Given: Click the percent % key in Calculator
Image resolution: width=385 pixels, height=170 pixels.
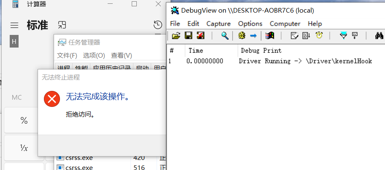Looking at the screenshot, I should point(21,120).
